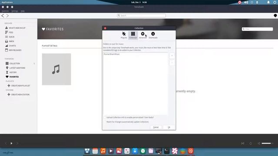This screenshot has width=278, height=156.
Task: Click the date and time in panel
Action: (139, 2)
